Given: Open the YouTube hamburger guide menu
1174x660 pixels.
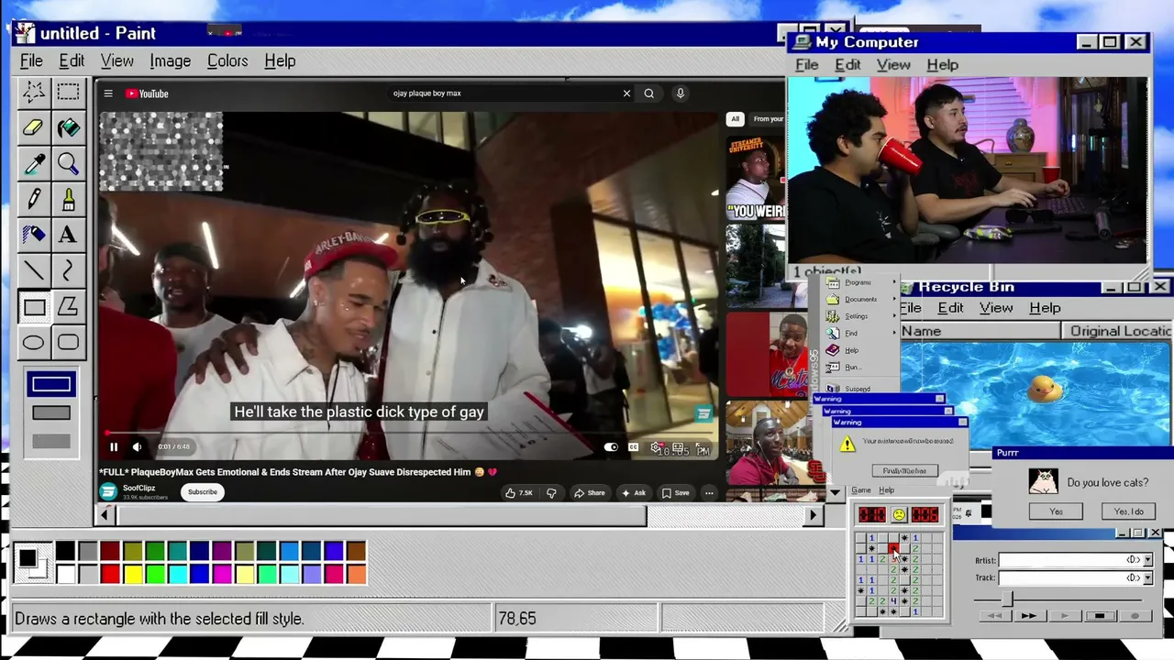Looking at the screenshot, I should [108, 93].
